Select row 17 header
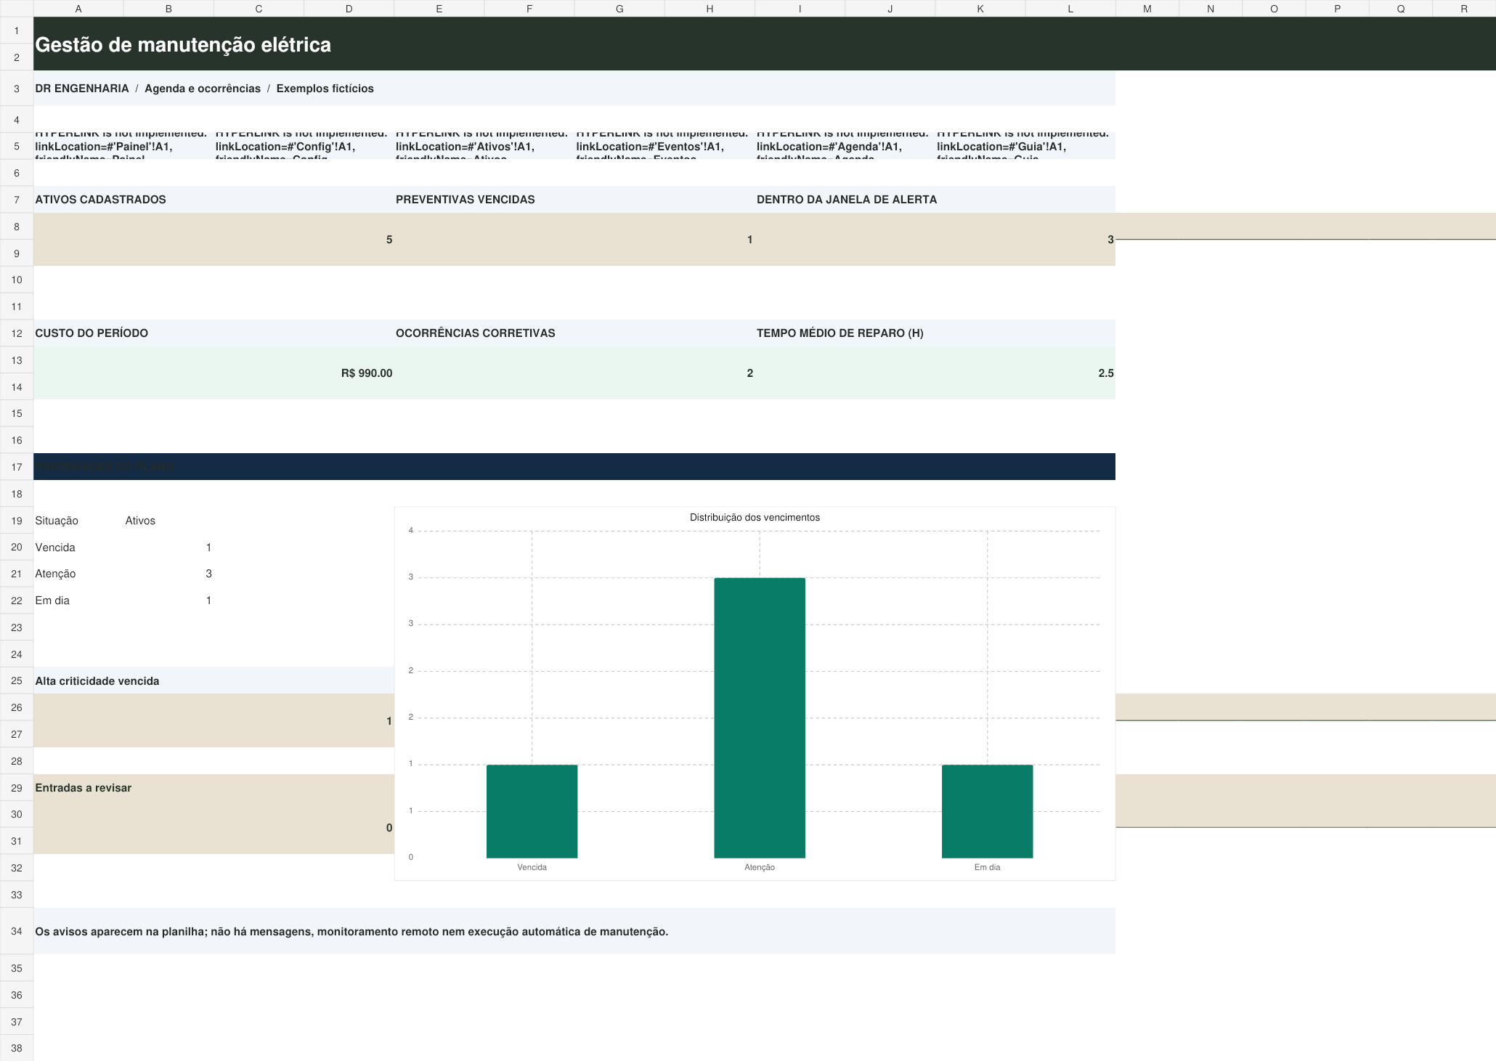Viewport: 1496px width, 1061px height. point(17,467)
